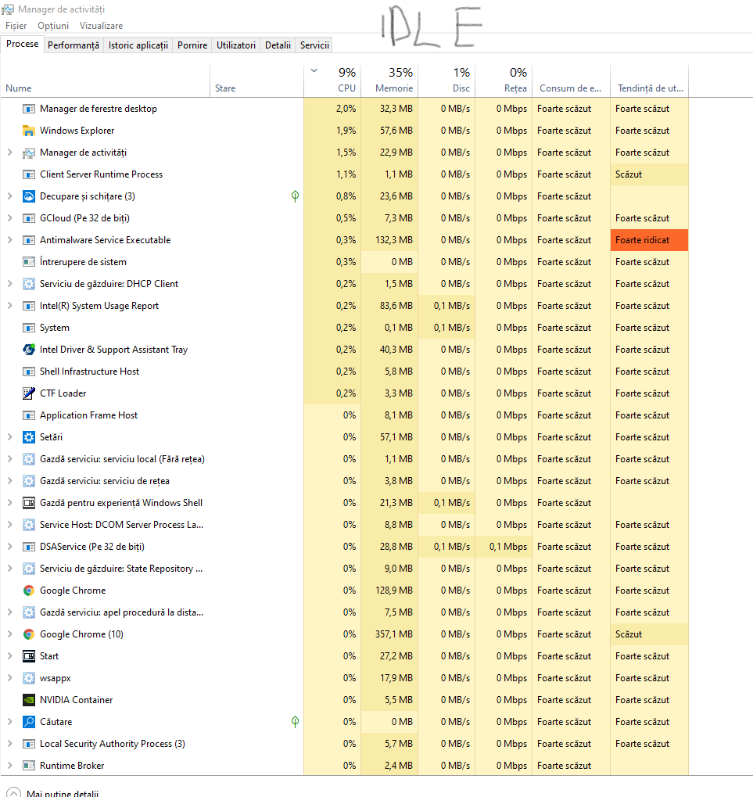Click the Task Manager title bar icon
This screenshot has width=753, height=797.
pyautogui.click(x=8, y=9)
